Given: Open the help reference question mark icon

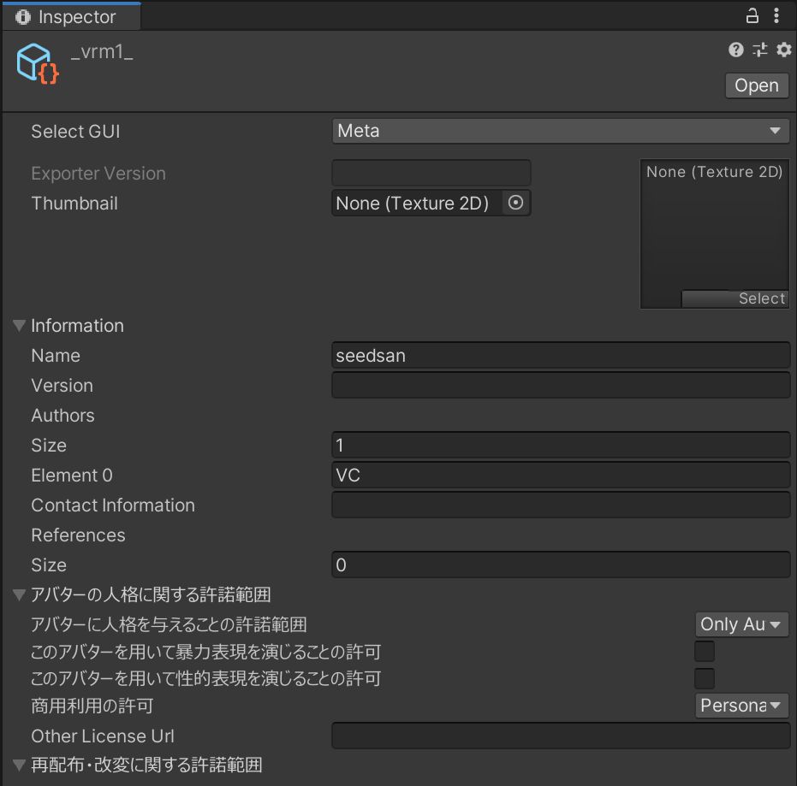Looking at the screenshot, I should [735, 50].
